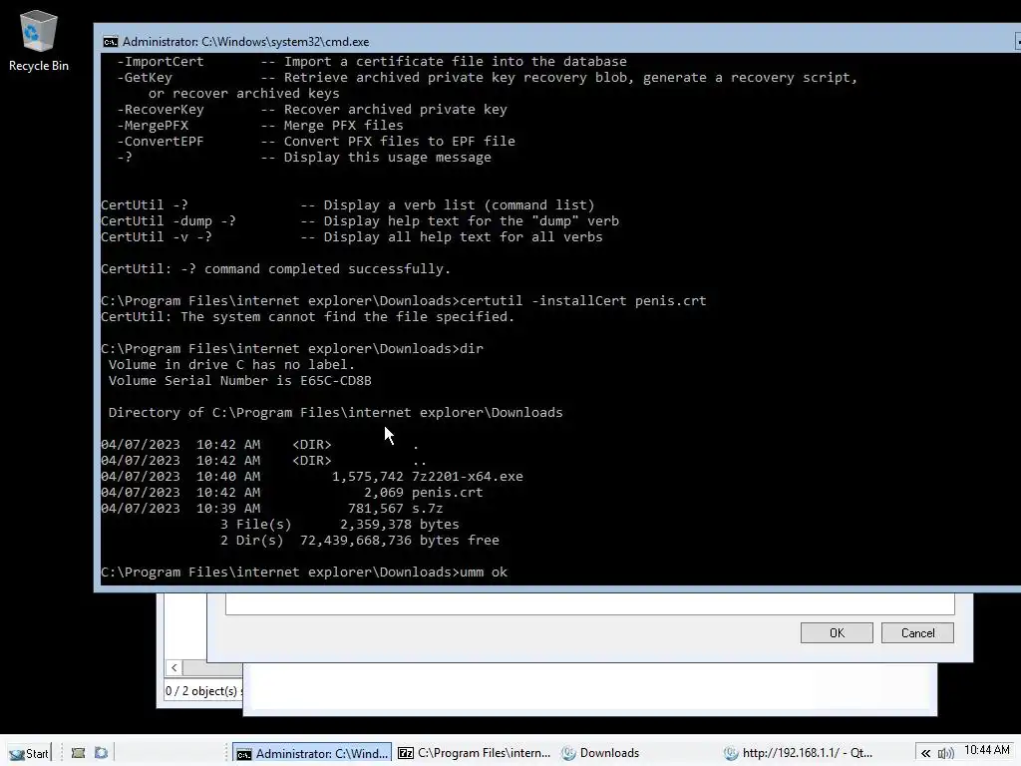Click the '2,069 penis.crt' directory listing line
Screen dimensions: 1021x766
[292, 493]
